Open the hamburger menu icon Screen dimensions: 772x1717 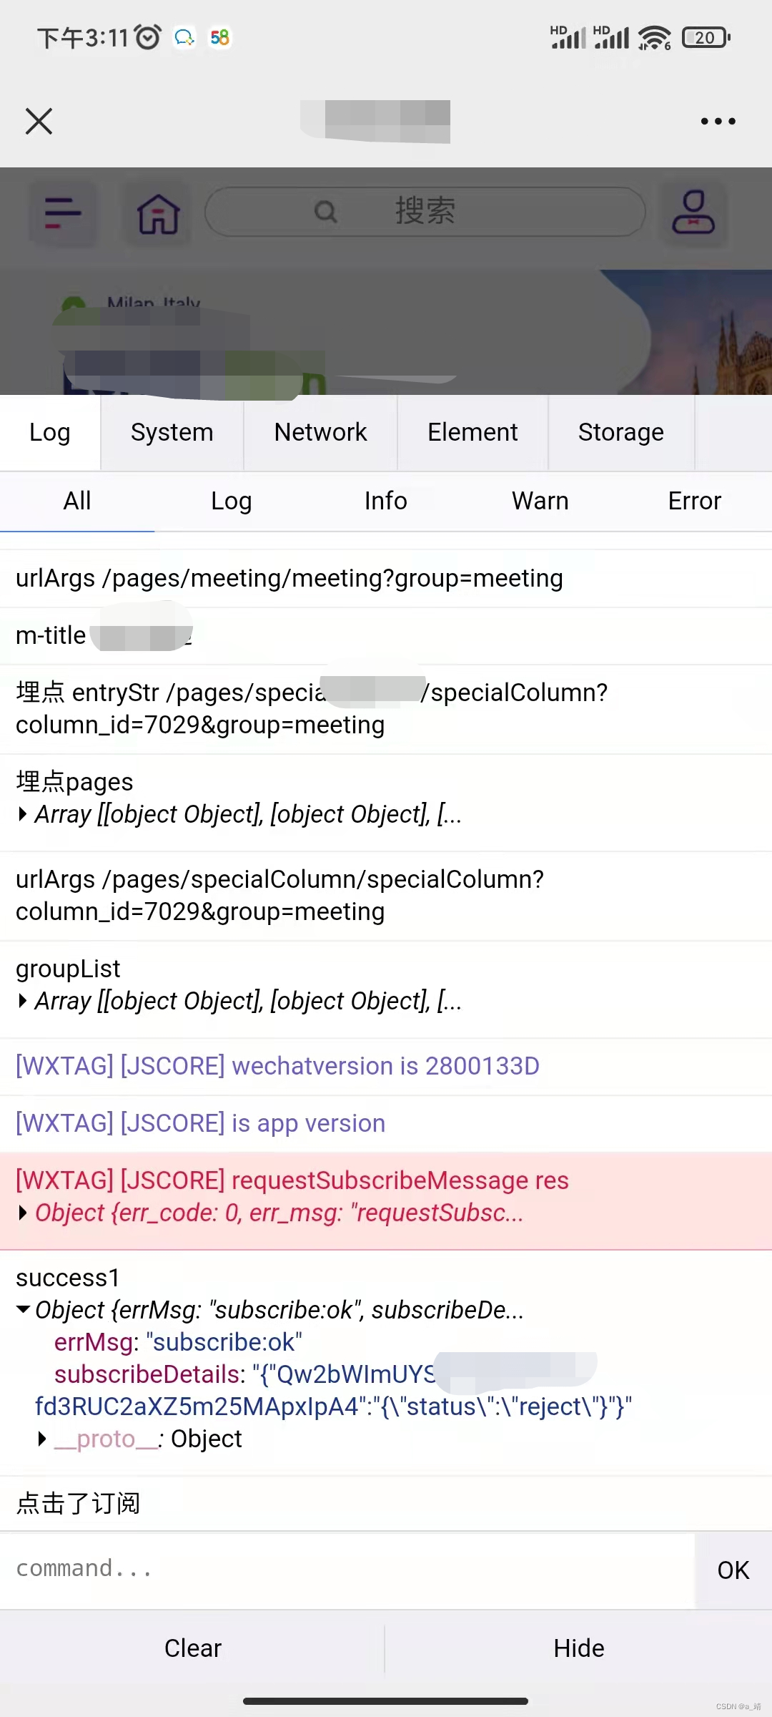click(x=63, y=213)
